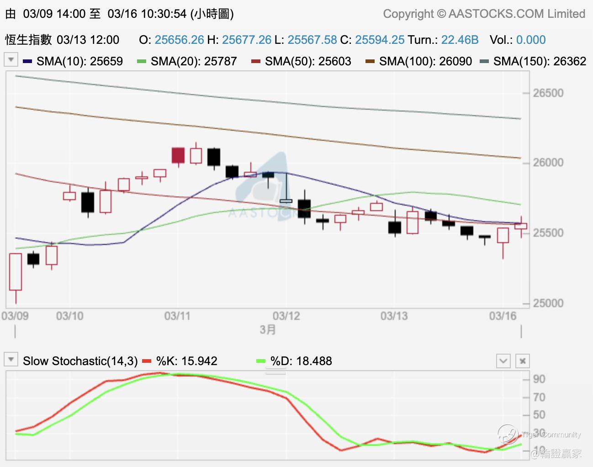The width and height of the screenshot is (593, 467).
Task: Click the turnover value 22.46B
Action: pyautogui.click(x=460, y=40)
